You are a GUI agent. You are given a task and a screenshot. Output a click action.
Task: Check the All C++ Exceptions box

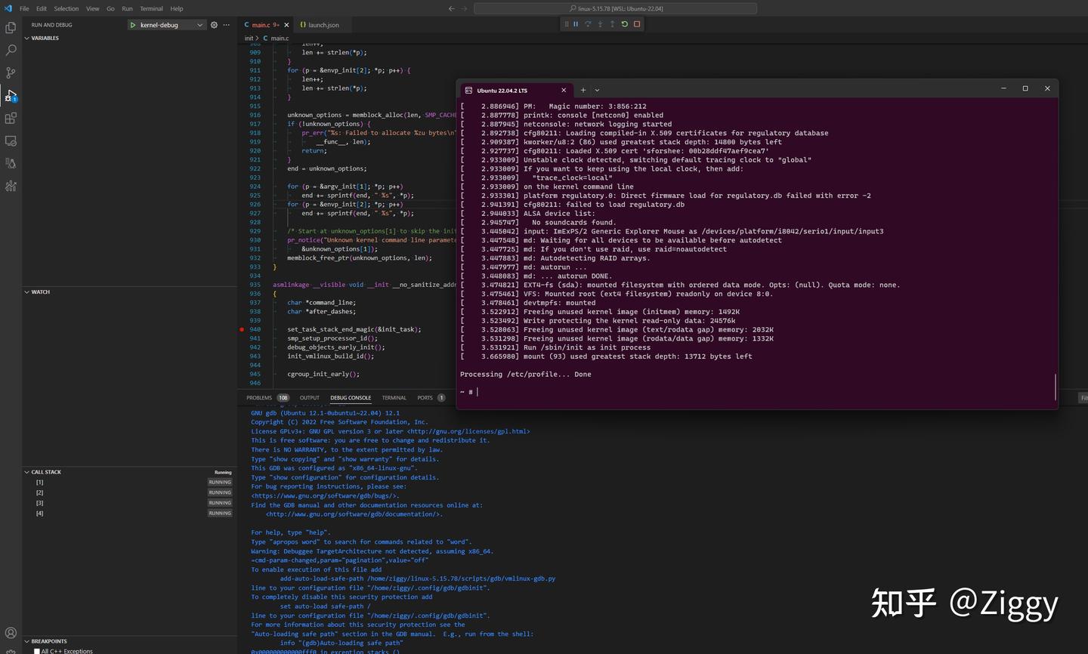[x=36, y=650]
